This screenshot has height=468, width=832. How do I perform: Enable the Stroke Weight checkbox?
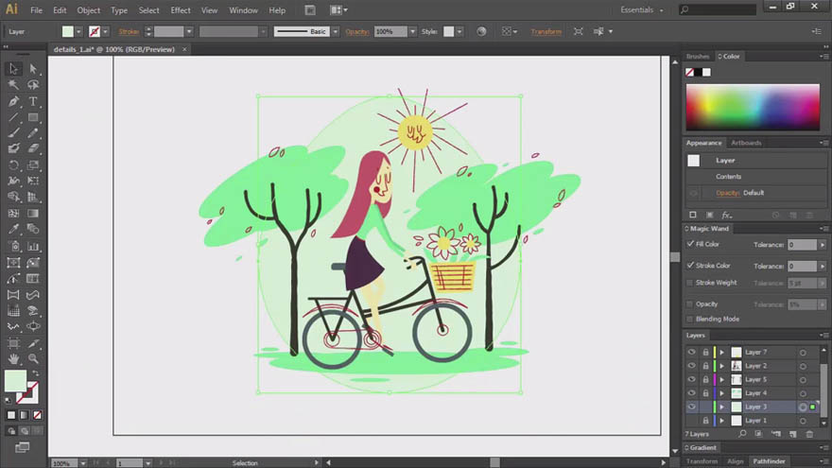(690, 283)
